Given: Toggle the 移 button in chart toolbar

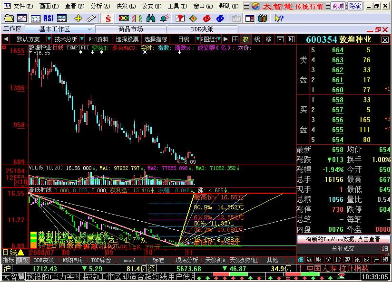Looking at the screenshot, I should point(268,39).
